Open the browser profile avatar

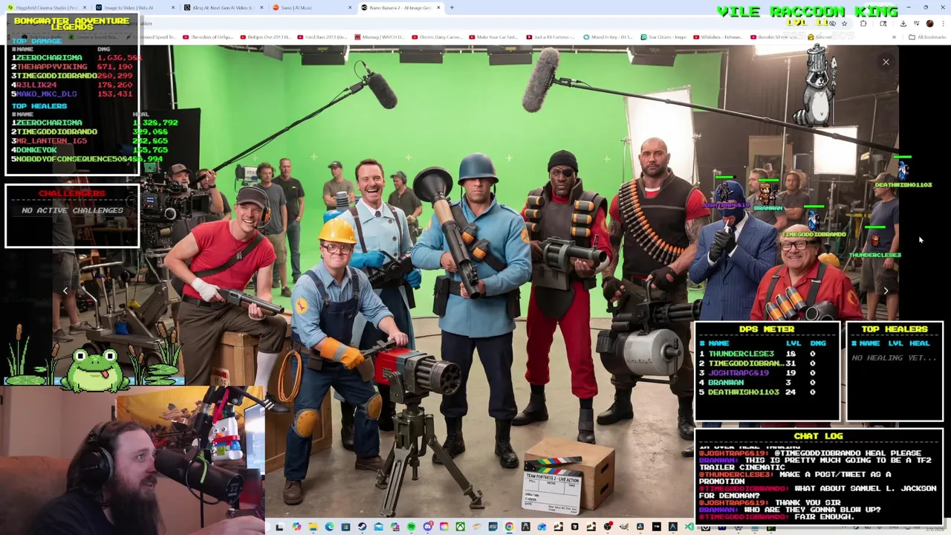coord(929,23)
